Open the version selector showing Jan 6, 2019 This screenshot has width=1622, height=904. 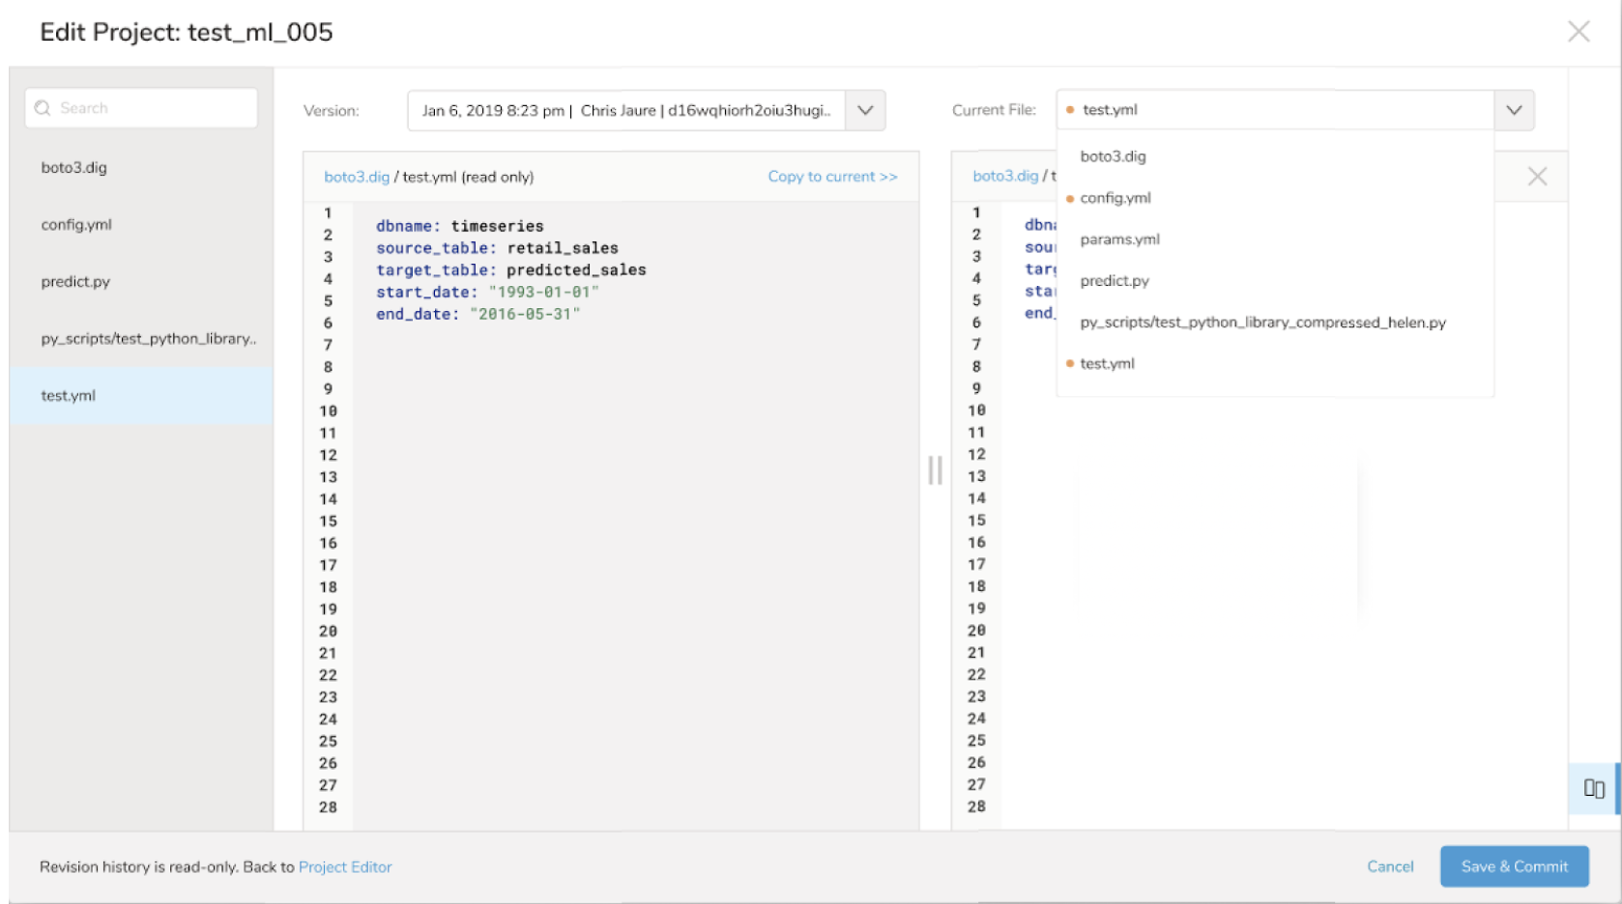pyautogui.click(x=626, y=110)
